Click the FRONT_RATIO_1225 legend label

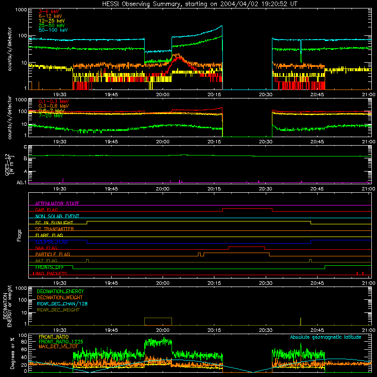coord(61,342)
